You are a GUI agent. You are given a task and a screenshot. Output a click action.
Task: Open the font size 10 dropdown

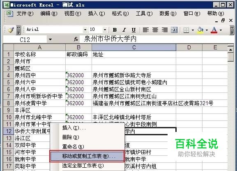pyautogui.click(x=105, y=30)
